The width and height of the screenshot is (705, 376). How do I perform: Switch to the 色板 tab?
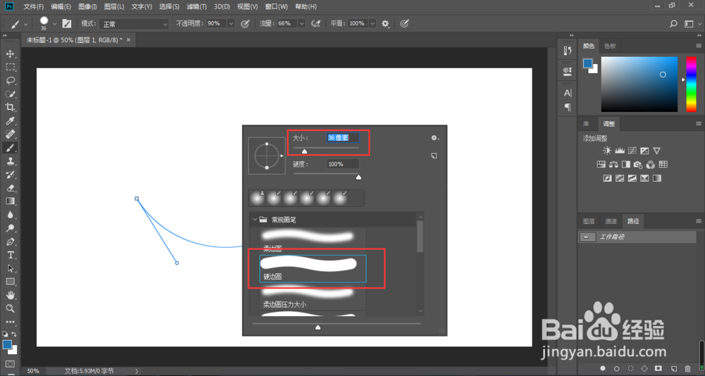click(610, 46)
